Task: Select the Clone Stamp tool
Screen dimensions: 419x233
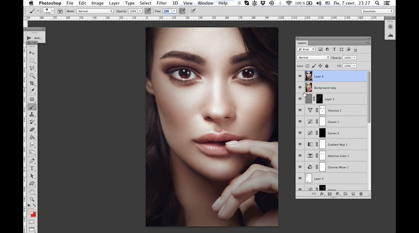Action: click(x=32, y=115)
